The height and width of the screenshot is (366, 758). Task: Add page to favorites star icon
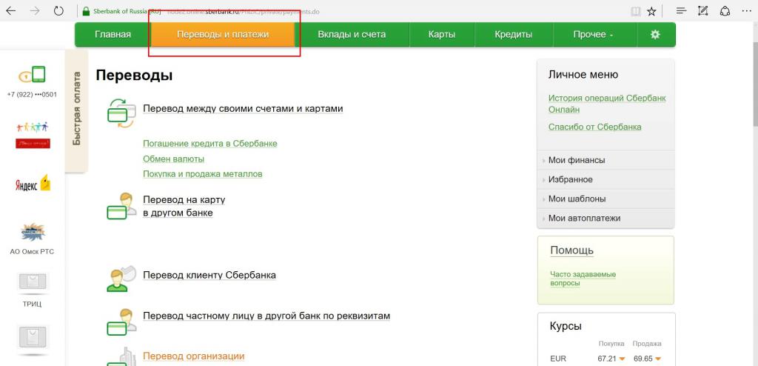[x=651, y=11]
